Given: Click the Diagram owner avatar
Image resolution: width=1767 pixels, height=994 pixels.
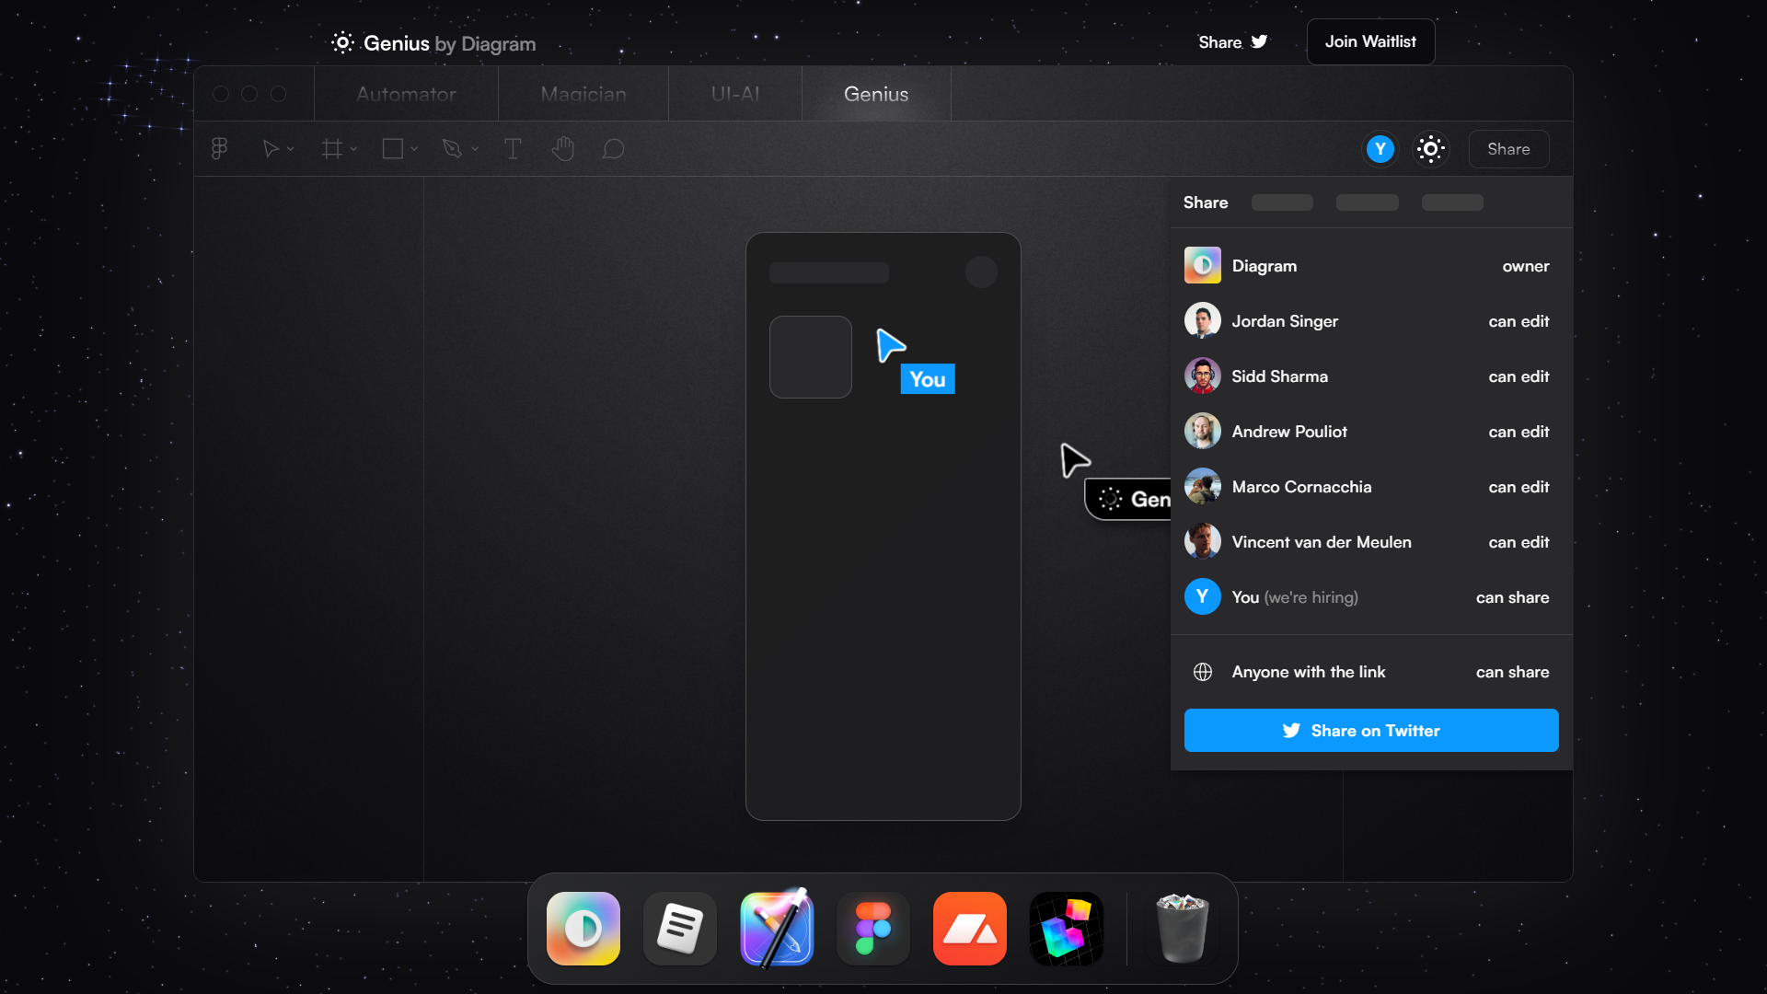Looking at the screenshot, I should [x=1203, y=265].
